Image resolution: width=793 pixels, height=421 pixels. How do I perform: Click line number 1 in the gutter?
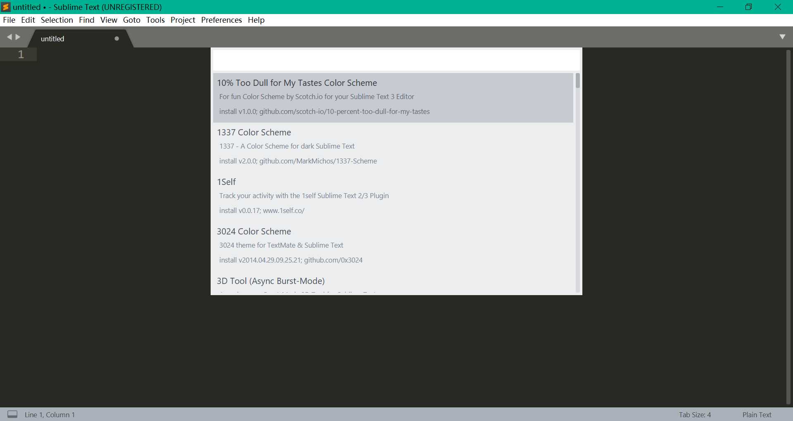pyautogui.click(x=21, y=54)
